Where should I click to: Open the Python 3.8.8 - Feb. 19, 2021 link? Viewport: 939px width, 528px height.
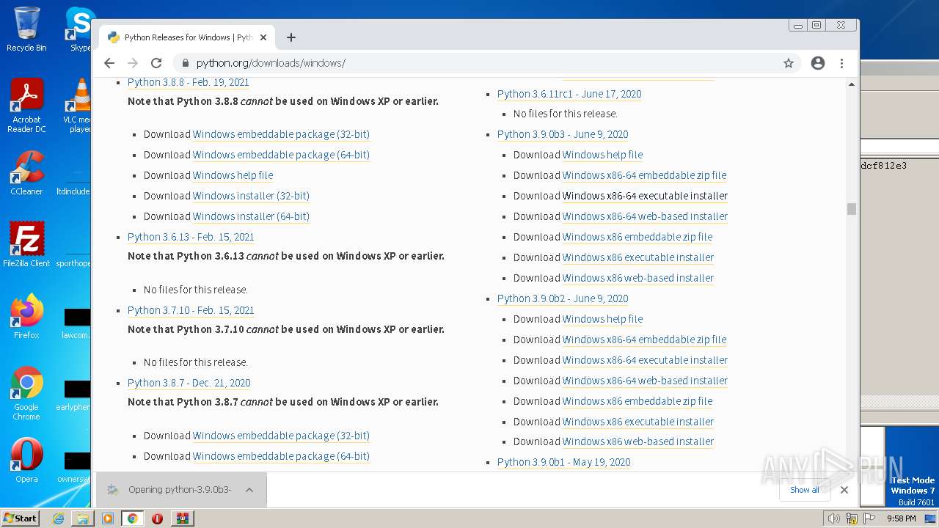click(189, 82)
